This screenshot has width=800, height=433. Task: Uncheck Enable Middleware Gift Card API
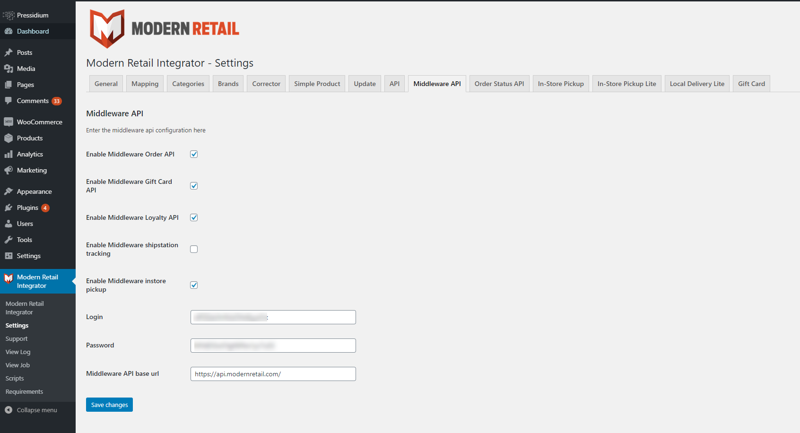click(194, 186)
